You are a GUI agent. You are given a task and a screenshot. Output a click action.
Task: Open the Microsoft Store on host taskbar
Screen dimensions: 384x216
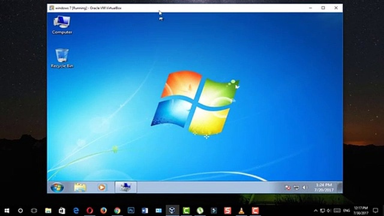click(62, 211)
